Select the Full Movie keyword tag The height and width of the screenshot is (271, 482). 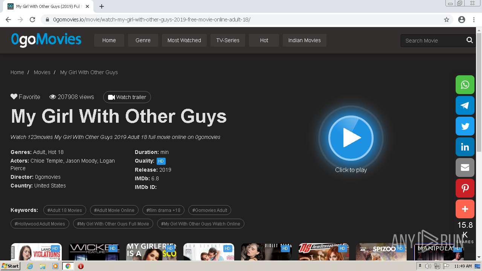point(113,224)
